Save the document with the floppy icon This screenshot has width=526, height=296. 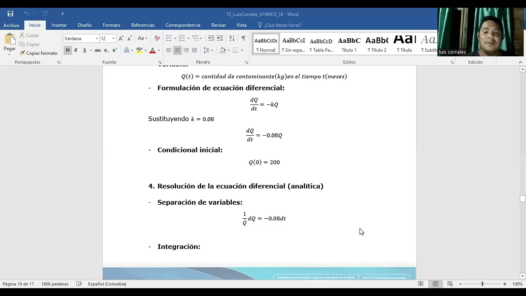click(x=10, y=14)
